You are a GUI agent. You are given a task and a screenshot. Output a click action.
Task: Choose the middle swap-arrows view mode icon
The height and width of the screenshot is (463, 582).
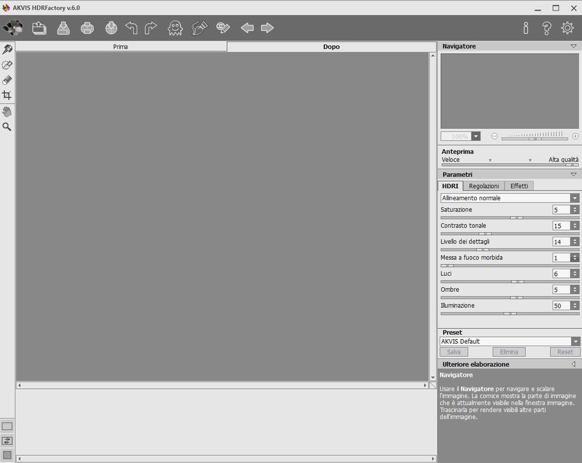click(x=7, y=441)
